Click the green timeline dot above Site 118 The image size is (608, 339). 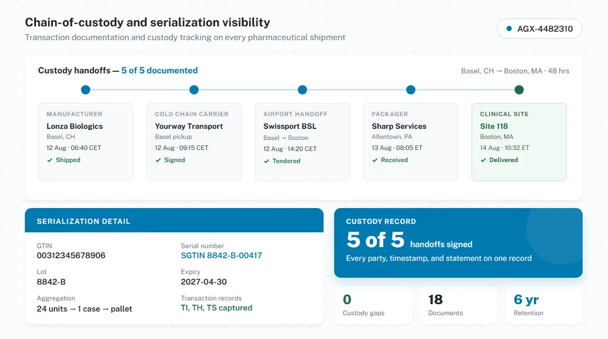(519, 90)
